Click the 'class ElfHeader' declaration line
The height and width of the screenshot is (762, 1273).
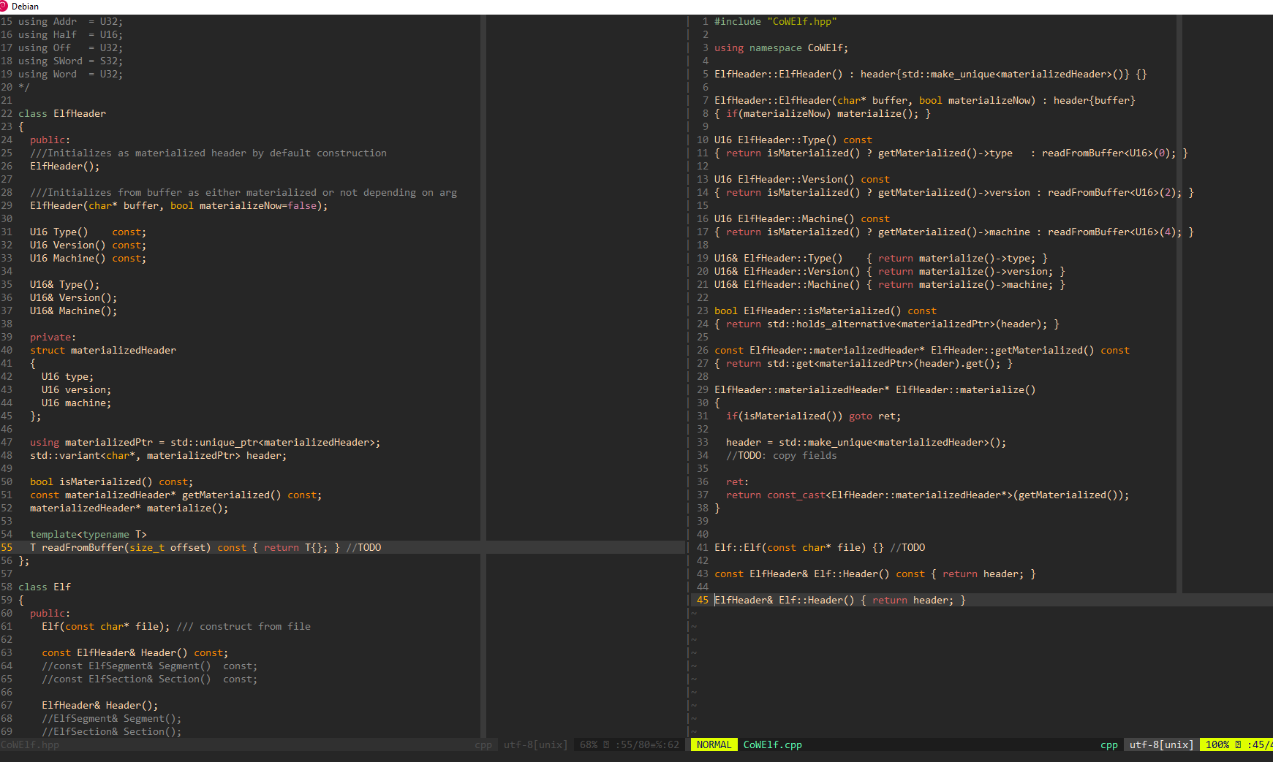(x=62, y=113)
